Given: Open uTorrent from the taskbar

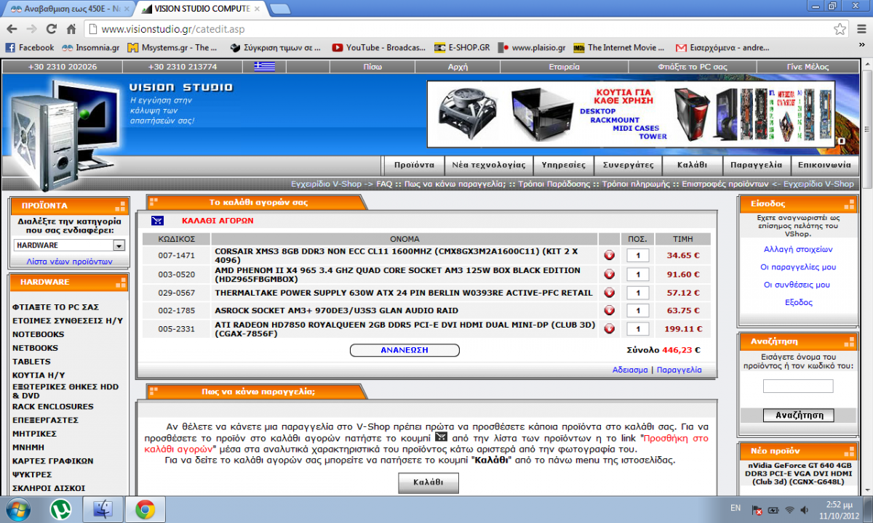Looking at the screenshot, I should (x=61, y=510).
